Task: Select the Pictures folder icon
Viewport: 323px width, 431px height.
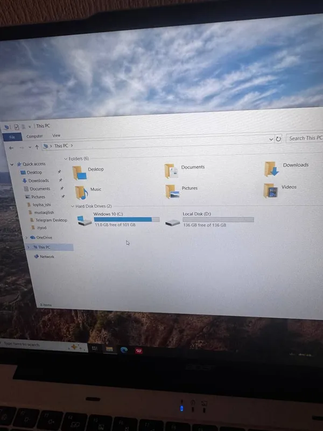Action: [x=172, y=191]
